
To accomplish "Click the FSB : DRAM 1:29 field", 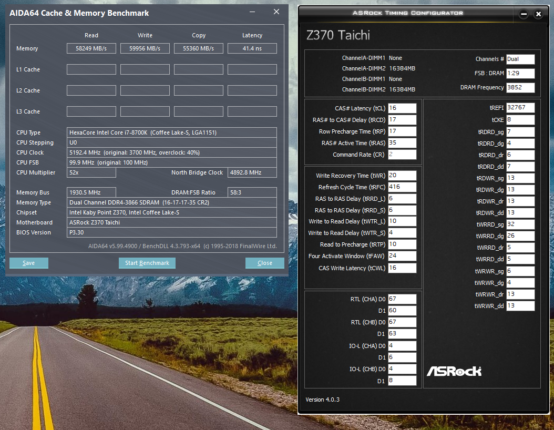I will 520,73.
